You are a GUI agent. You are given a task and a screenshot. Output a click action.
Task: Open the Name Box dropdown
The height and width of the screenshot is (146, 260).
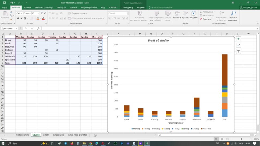[16, 28]
